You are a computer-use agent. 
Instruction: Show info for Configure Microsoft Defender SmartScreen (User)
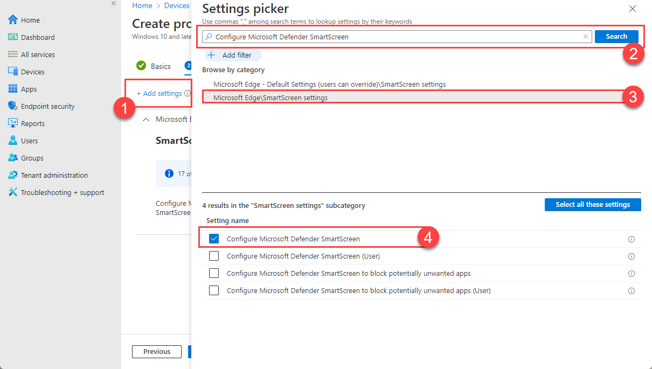tap(632, 256)
